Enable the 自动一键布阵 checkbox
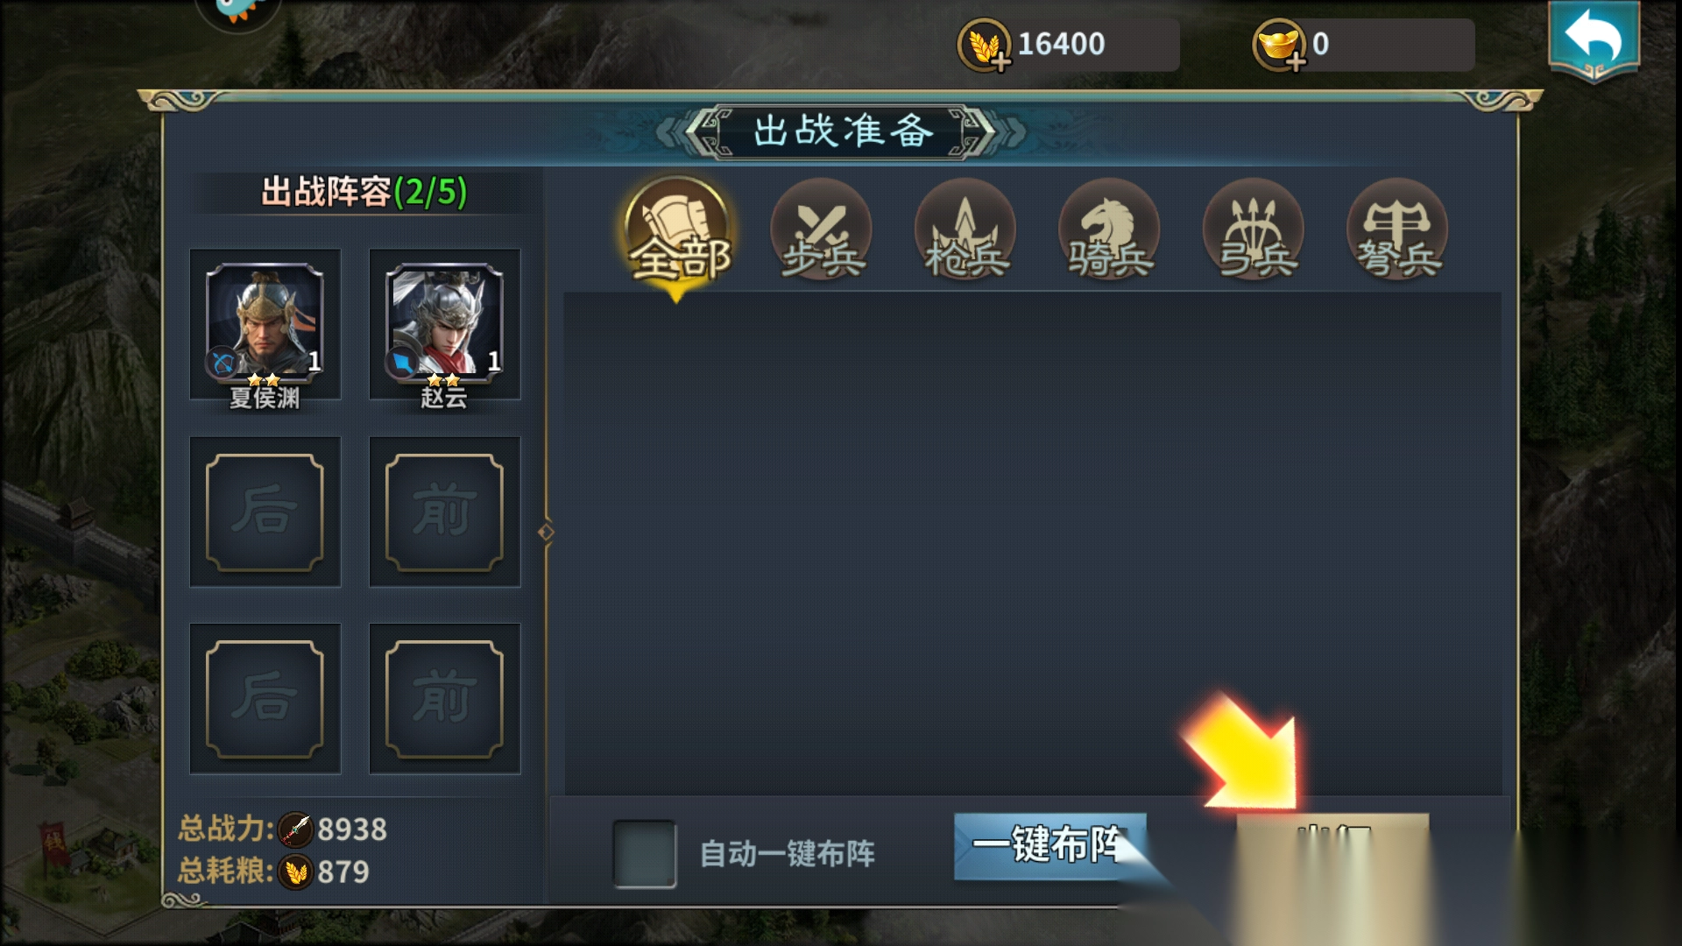The image size is (1682, 946). (644, 853)
